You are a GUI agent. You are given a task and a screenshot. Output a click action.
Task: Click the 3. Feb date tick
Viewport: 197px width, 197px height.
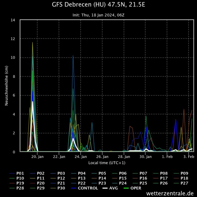(x=189, y=156)
